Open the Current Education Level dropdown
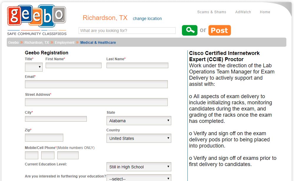The image size is (299, 181). click(x=139, y=167)
